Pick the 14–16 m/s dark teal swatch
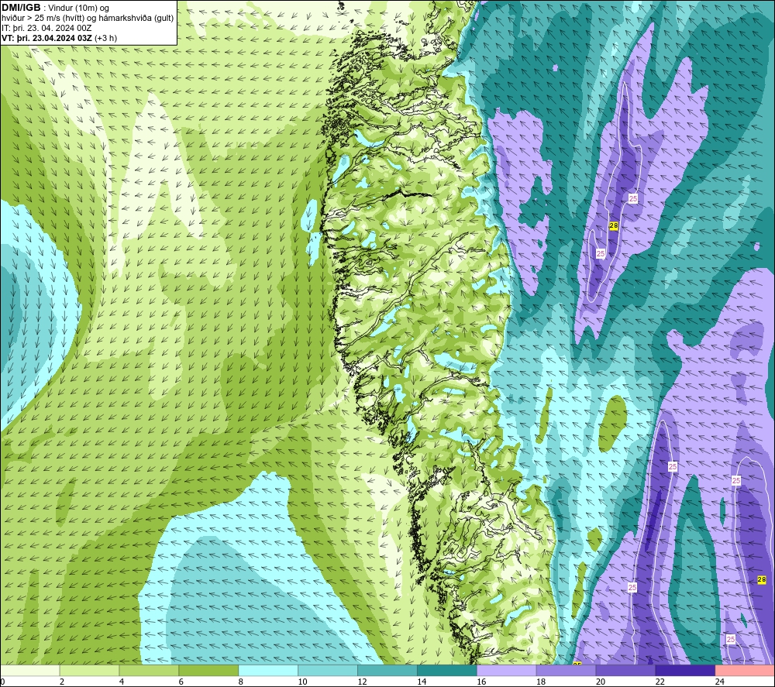This screenshot has width=775, height=687. point(447,671)
